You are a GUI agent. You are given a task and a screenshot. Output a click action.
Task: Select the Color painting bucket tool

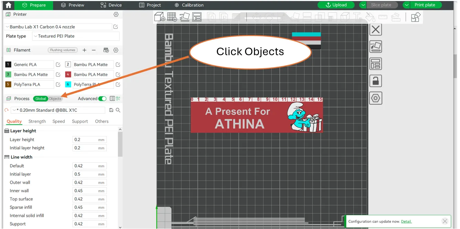[370, 17]
